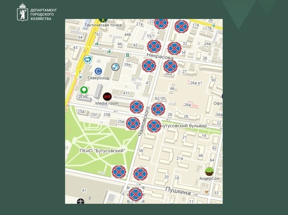The image size is (288, 215).
Task: Click the Пушкина street label
Action: 178,191
